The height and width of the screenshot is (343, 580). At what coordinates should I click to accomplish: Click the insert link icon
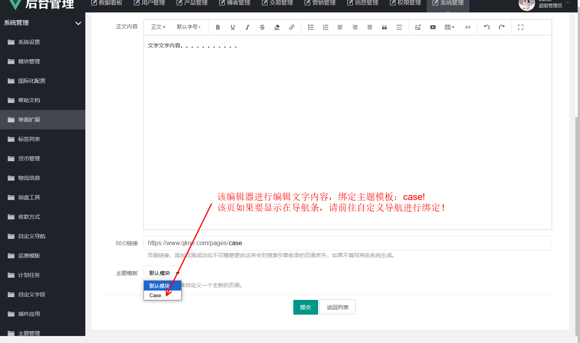292,27
